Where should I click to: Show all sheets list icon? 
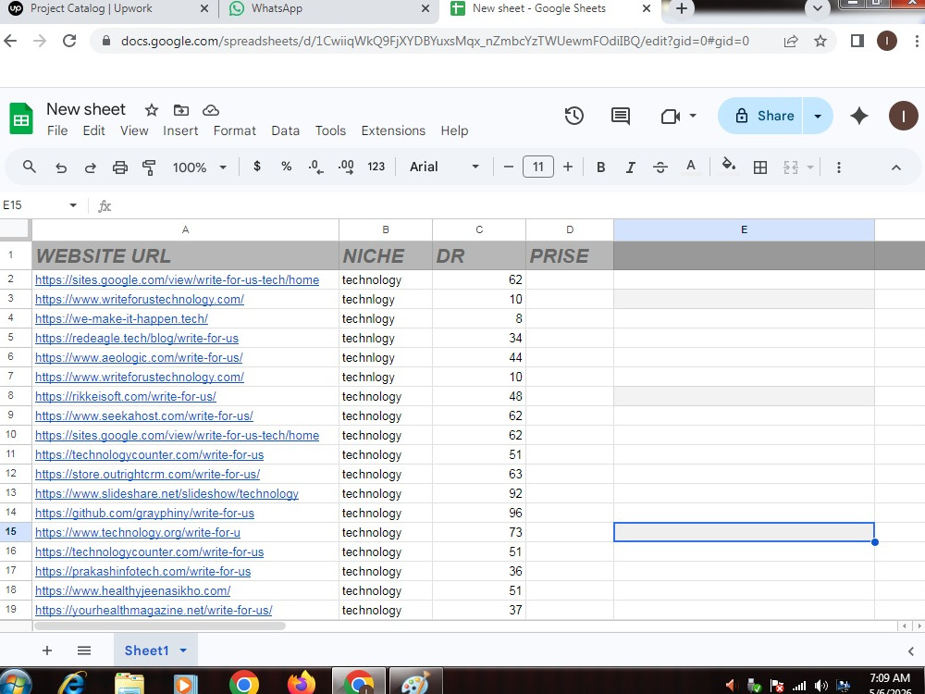(84, 651)
